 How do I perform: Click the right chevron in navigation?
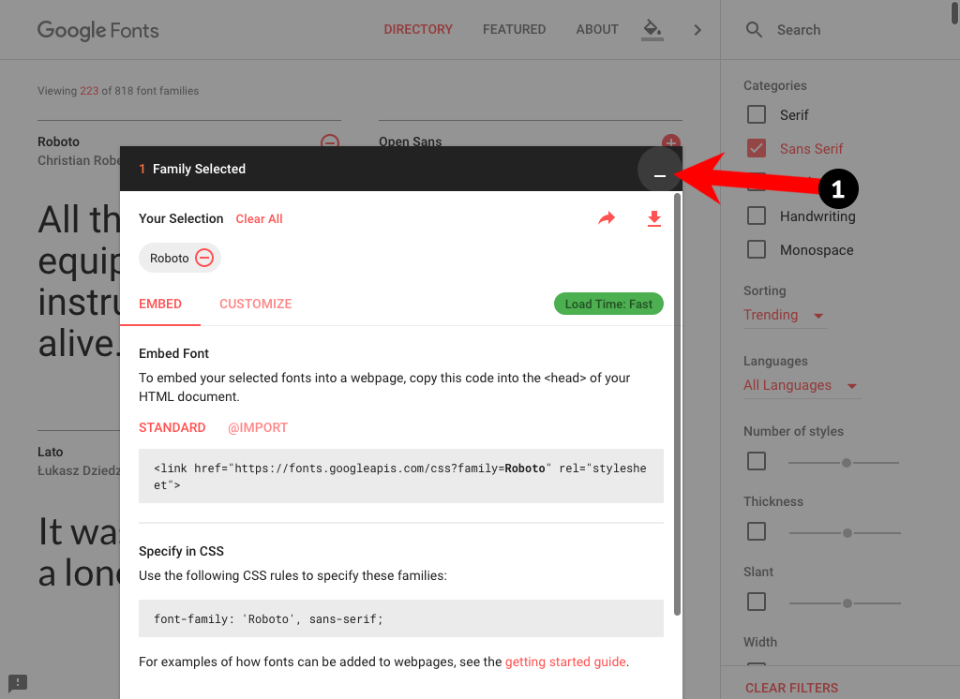click(x=697, y=29)
